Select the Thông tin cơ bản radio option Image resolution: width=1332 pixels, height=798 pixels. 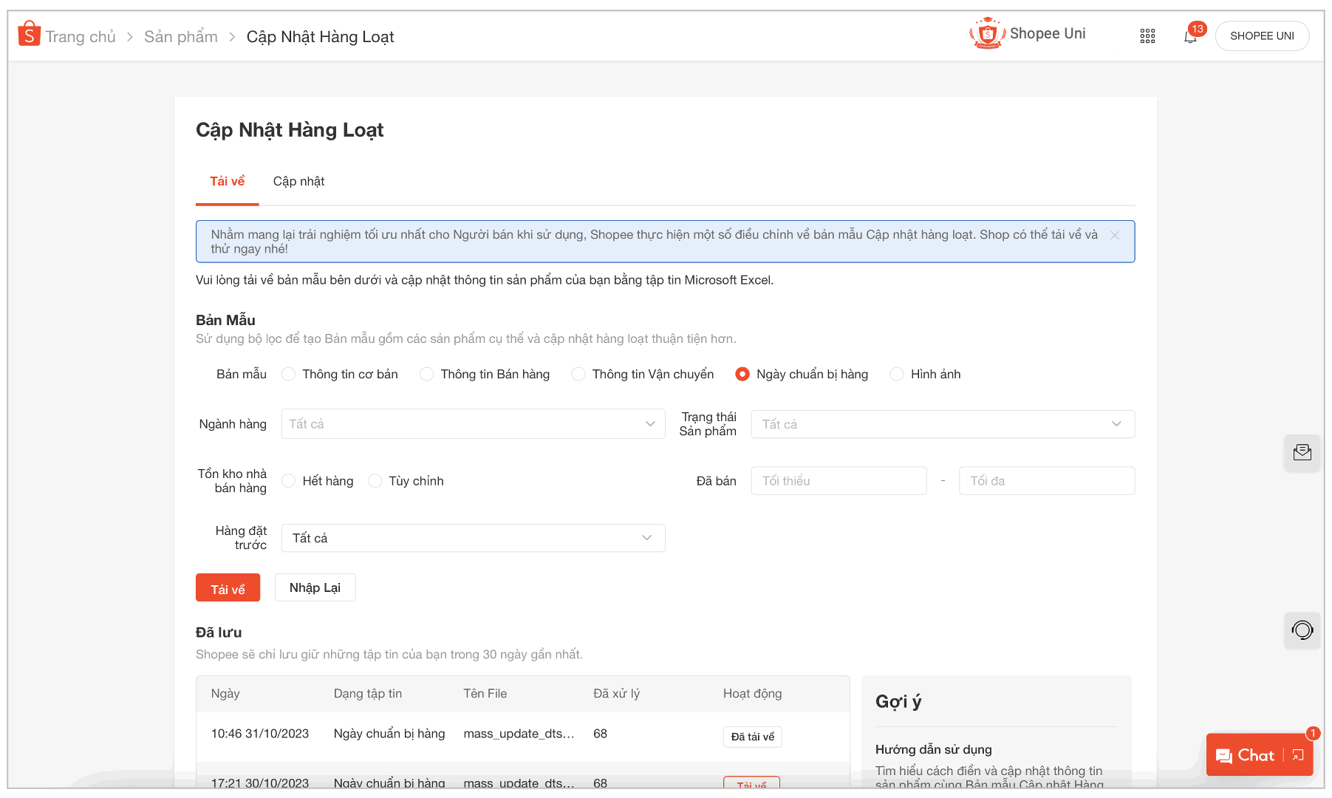(x=289, y=375)
